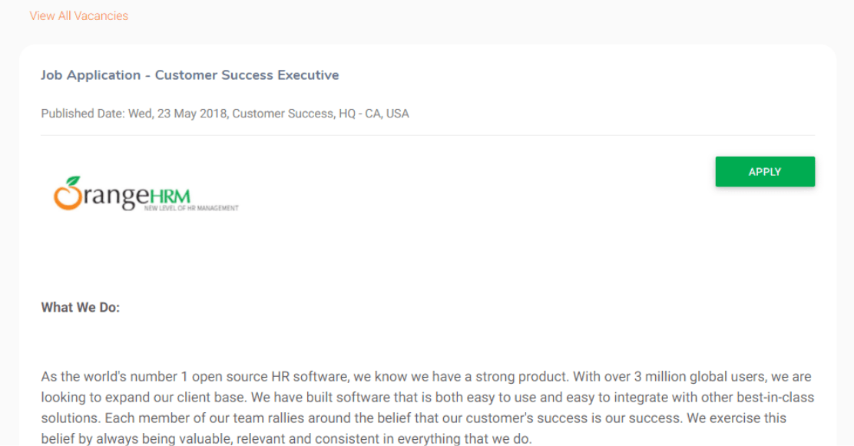Click 'Job Application' at the heading start
The image size is (854, 446).
(91, 75)
